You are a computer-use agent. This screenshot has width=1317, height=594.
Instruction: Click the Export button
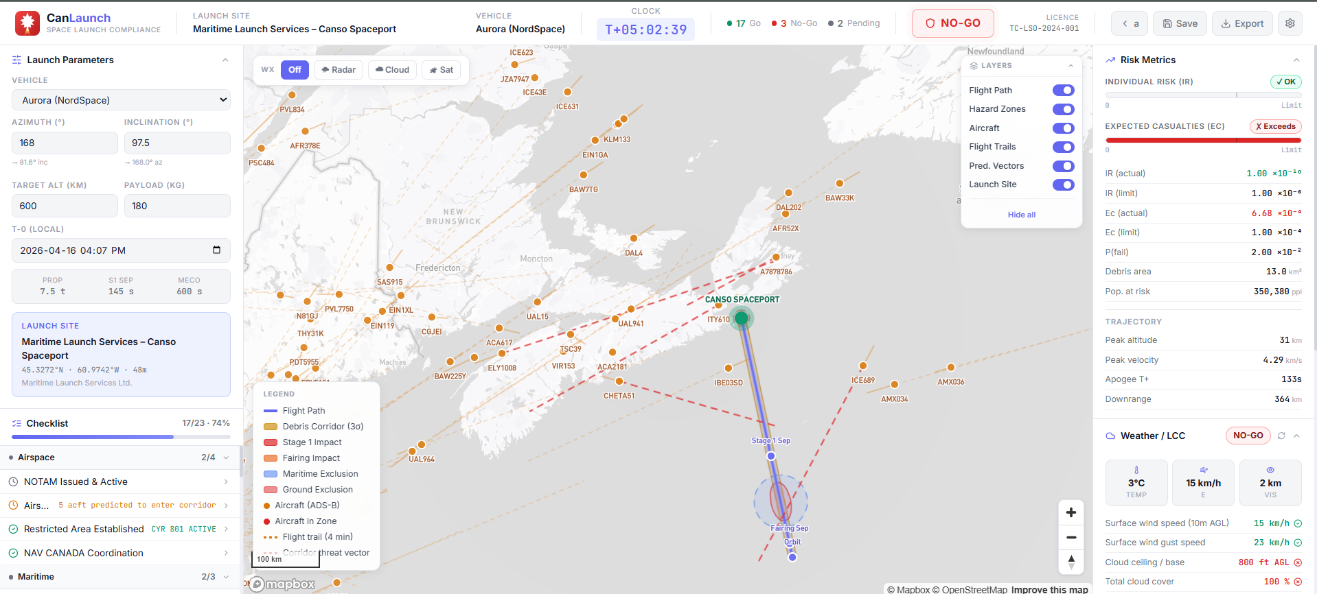point(1241,23)
